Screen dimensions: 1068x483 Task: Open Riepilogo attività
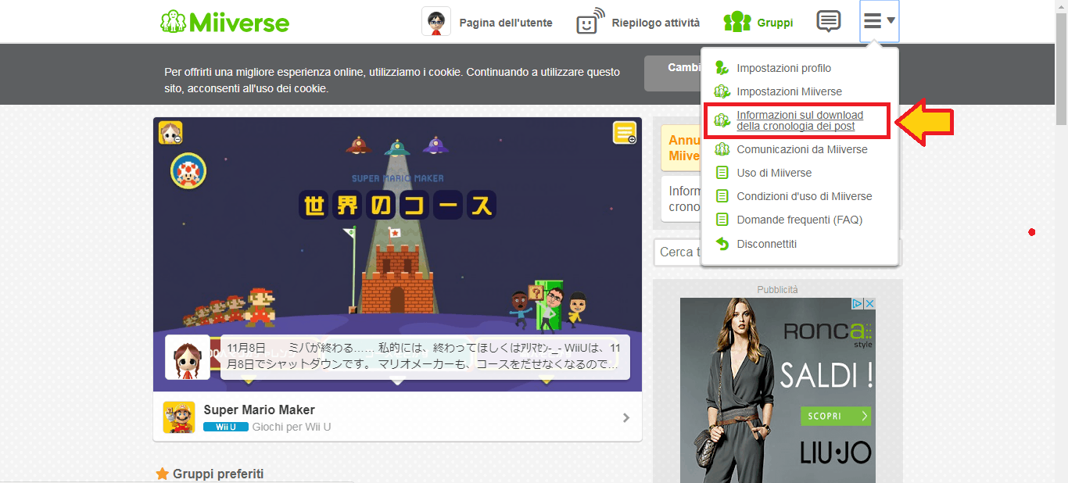(656, 23)
